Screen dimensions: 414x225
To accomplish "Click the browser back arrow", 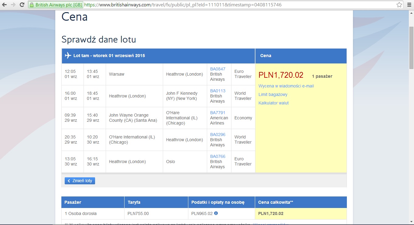I will click(x=5, y=5).
